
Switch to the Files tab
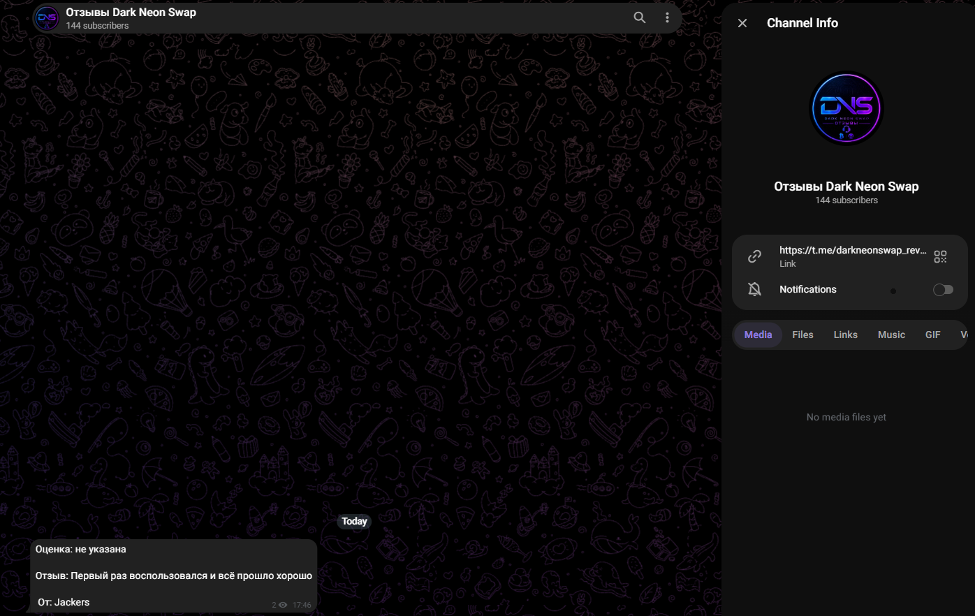coord(802,335)
